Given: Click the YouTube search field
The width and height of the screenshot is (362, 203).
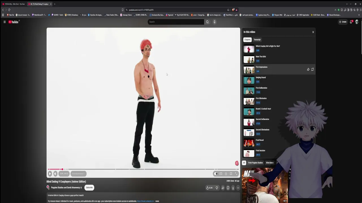Looking at the screenshot, I should pos(176,22).
